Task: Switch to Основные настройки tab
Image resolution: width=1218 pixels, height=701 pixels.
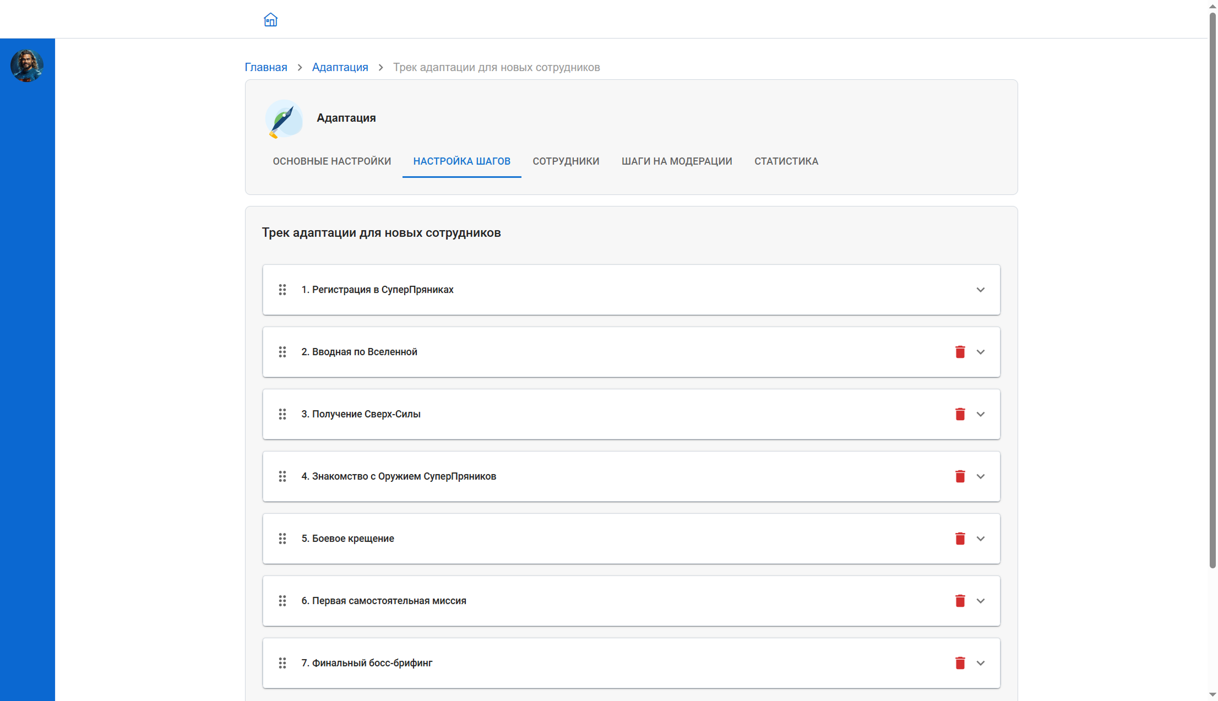Action: pos(332,161)
